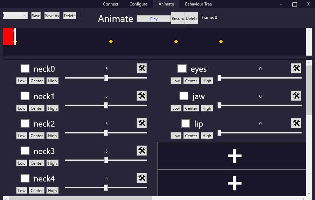The height and width of the screenshot is (200, 315).
Task: Open neck3 settings wrench icon
Action: click(x=142, y=151)
